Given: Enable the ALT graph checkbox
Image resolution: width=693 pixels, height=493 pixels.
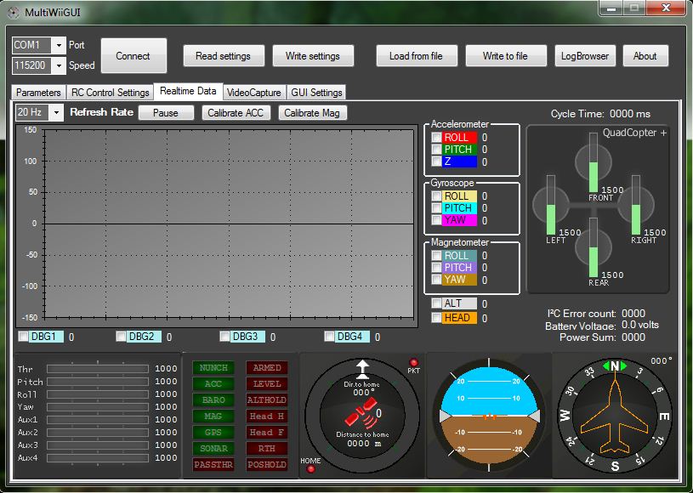Looking at the screenshot, I should [x=436, y=303].
